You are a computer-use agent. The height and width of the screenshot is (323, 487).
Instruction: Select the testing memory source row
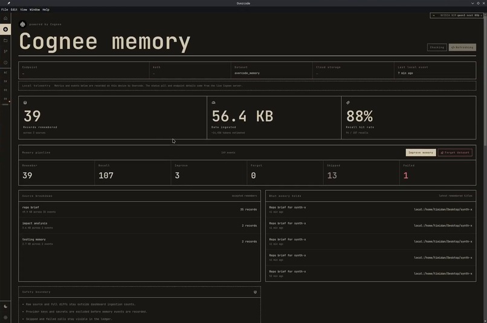point(140,241)
